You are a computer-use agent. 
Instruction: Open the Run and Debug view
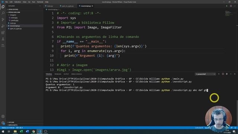tap(3, 26)
